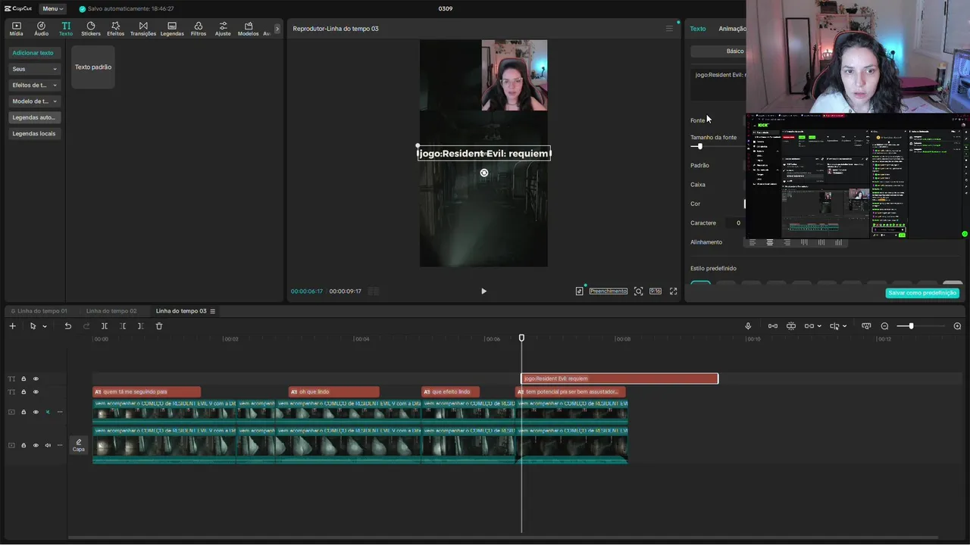Hide the second text track with eye icon

tap(36, 392)
